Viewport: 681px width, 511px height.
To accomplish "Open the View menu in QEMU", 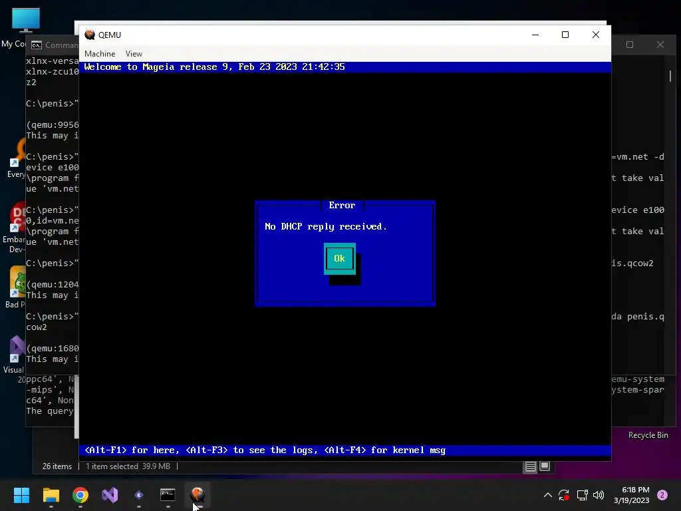I will click(x=134, y=54).
